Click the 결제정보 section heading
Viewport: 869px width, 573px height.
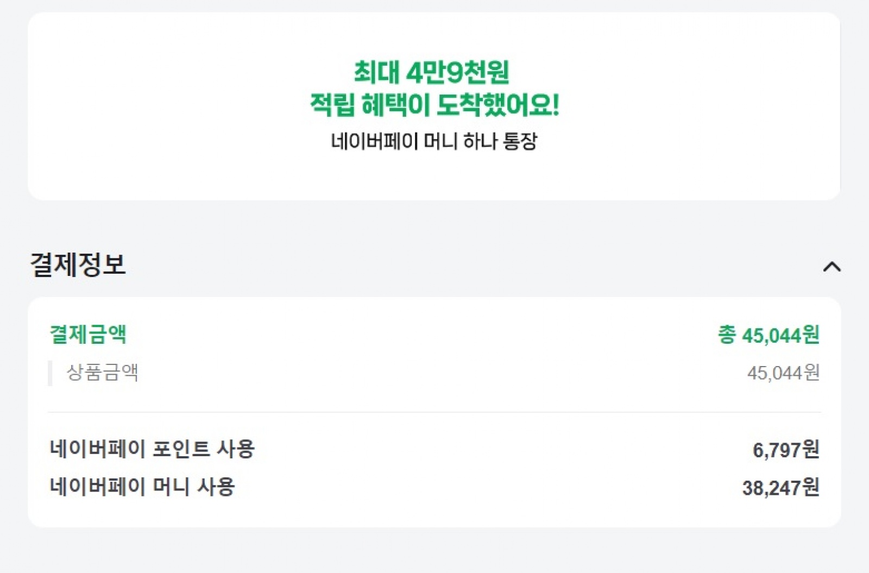coord(78,265)
